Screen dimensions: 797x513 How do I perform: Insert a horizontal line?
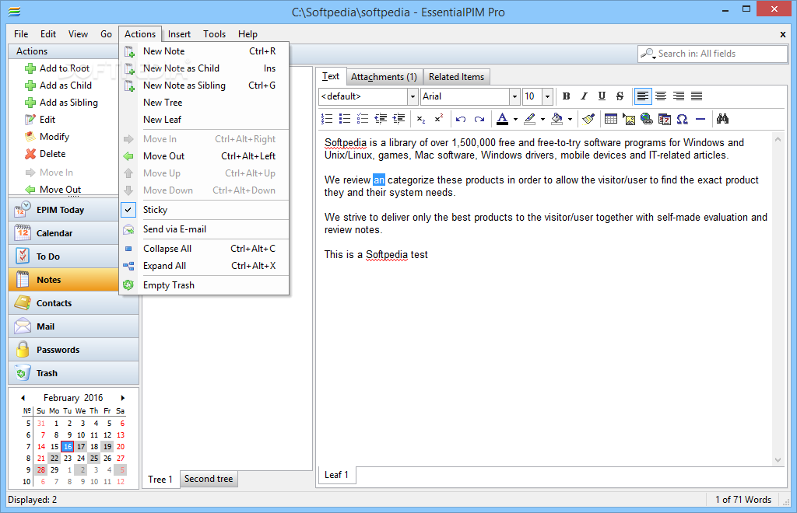[700, 119]
